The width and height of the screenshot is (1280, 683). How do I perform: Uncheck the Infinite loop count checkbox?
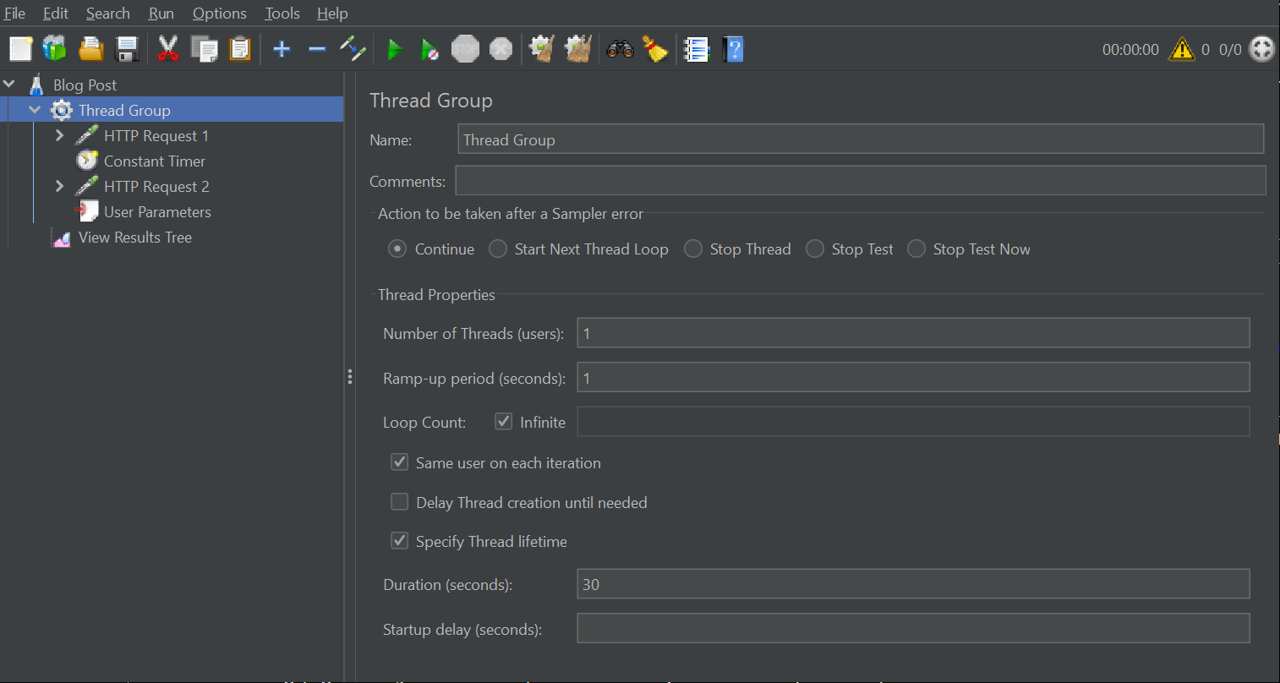(x=504, y=421)
